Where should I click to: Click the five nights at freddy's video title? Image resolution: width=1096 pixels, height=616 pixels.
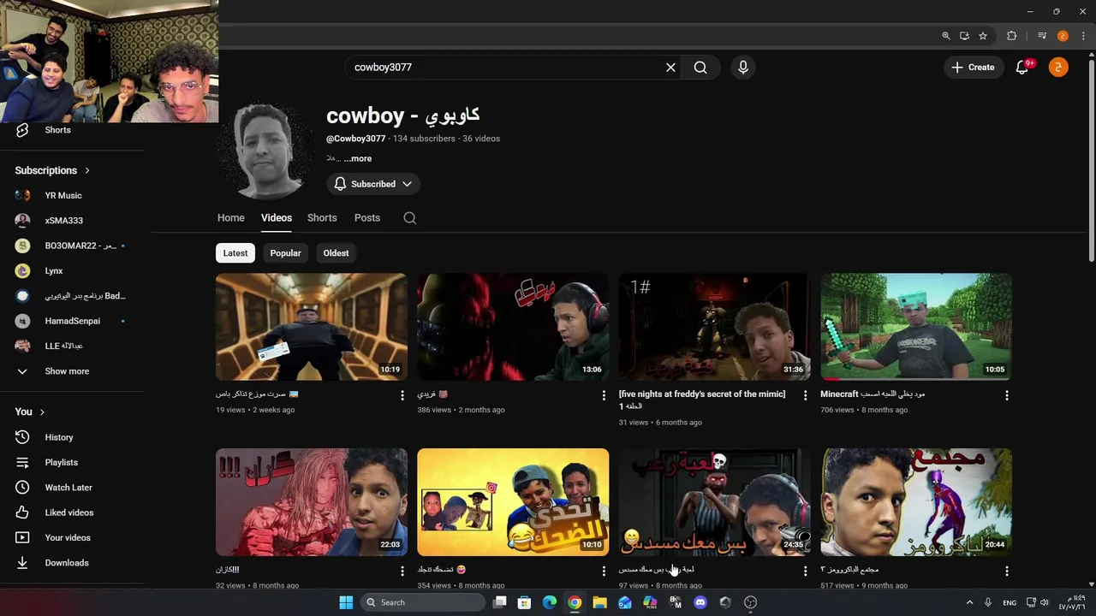tap(702, 400)
